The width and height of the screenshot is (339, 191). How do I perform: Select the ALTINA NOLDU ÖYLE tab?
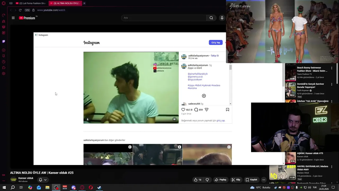coord(65,3)
